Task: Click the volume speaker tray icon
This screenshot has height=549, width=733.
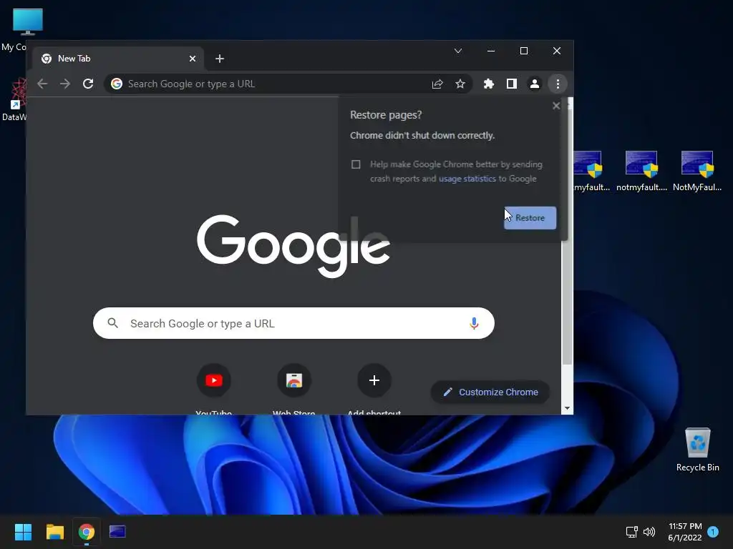Action: point(649,532)
